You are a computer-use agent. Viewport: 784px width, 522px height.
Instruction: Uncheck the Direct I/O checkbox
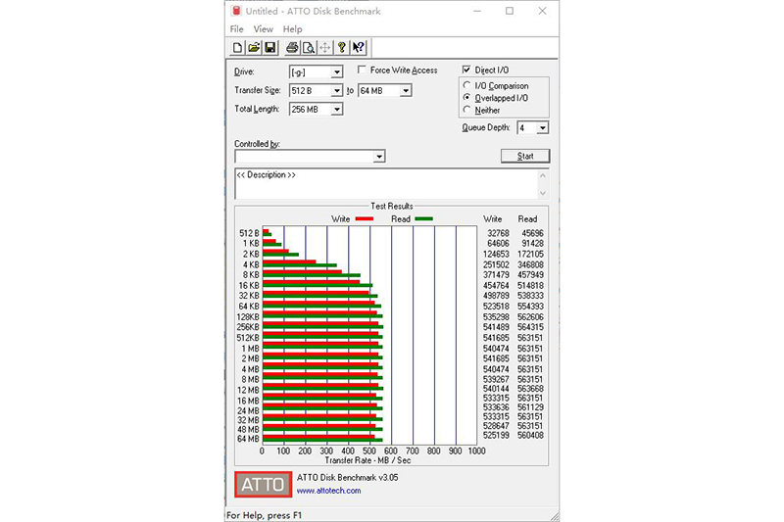pos(466,71)
